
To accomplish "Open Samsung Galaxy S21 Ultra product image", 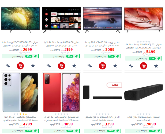I will pos(20,92).
